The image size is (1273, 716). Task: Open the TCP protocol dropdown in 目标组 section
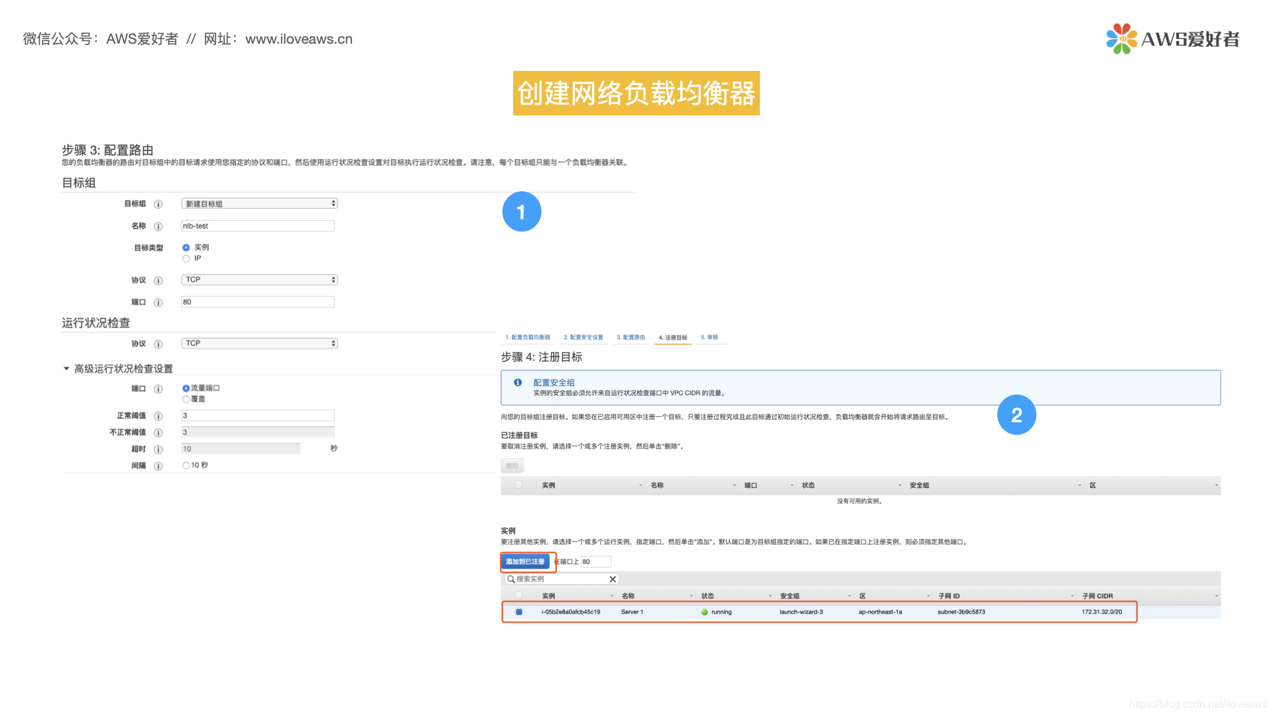[x=259, y=280]
